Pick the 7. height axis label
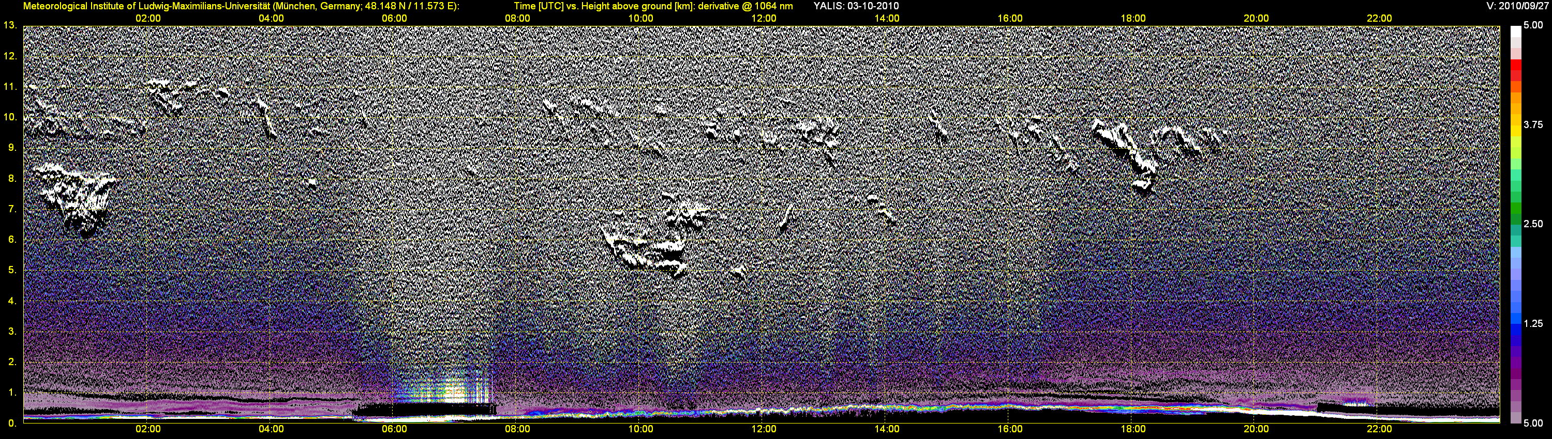This screenshot has width=1552, height=439. (11, 209)
